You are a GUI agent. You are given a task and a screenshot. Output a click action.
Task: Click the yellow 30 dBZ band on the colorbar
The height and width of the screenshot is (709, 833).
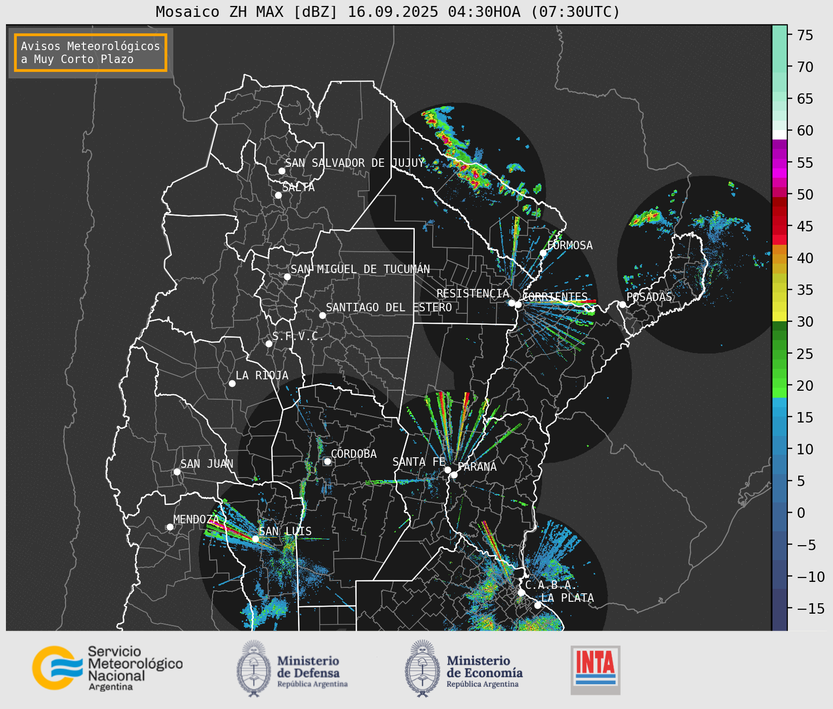point(779,316)
